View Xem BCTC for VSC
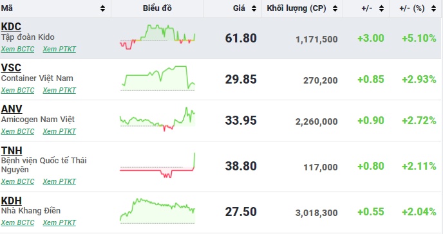Viewport: 443px width, 234px height. pyautogui.click(x=17, y=90)
